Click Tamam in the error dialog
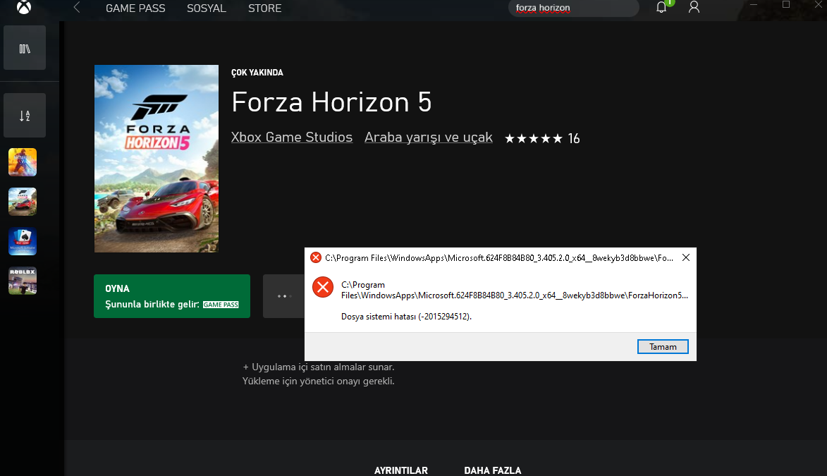 point(663,347)
